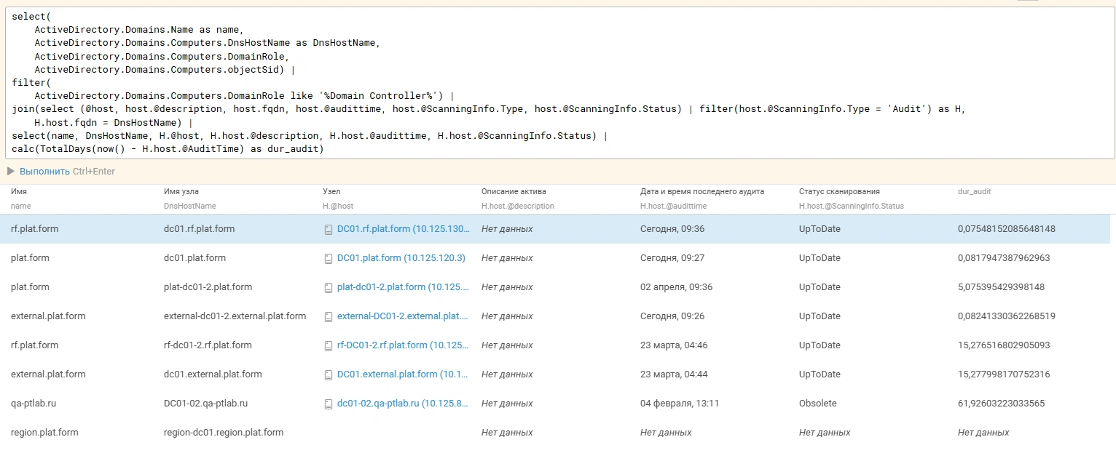Select the external-dc01-2.external.plat.form DnsHostName cell
The width and height of the screenshot is (1116, 461).
(x=235, y=316)
